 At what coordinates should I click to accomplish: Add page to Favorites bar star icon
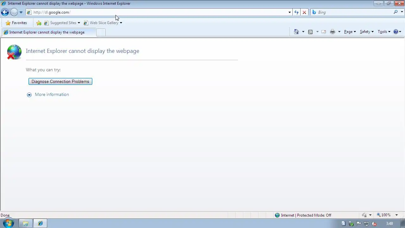point(39,23)
